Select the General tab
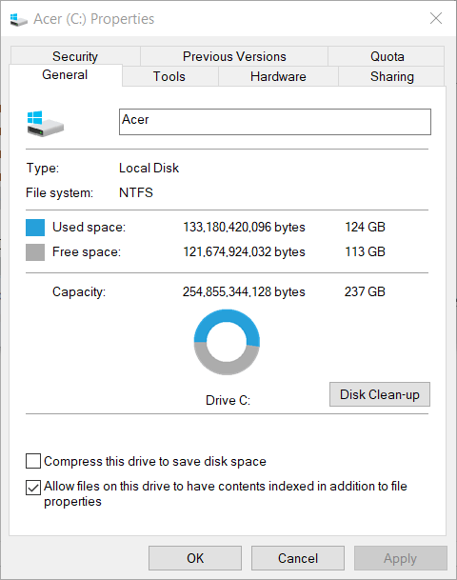The height and width of the screenshot is (580, 457). pos(65,74)
